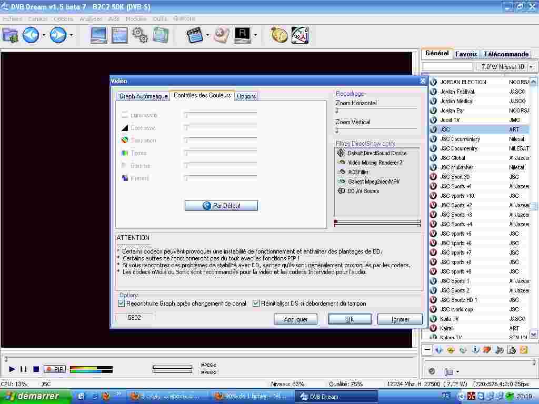Click the Zoom Vertical slider handle
This screenshot has width=539, height=404.
pos(337,130)
